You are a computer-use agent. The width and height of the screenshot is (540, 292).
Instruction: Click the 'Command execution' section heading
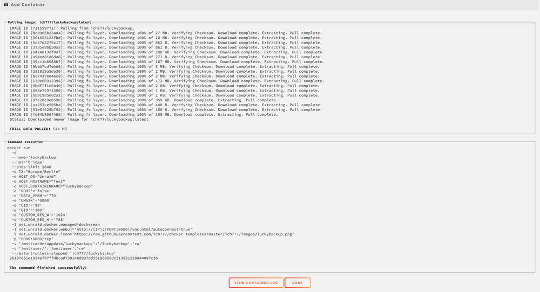(25, 142)
